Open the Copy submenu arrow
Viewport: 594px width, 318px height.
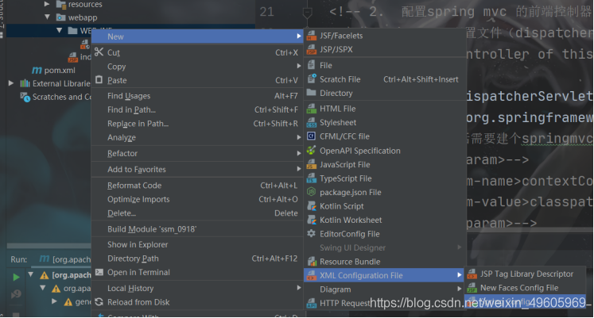tap(299, 66)
